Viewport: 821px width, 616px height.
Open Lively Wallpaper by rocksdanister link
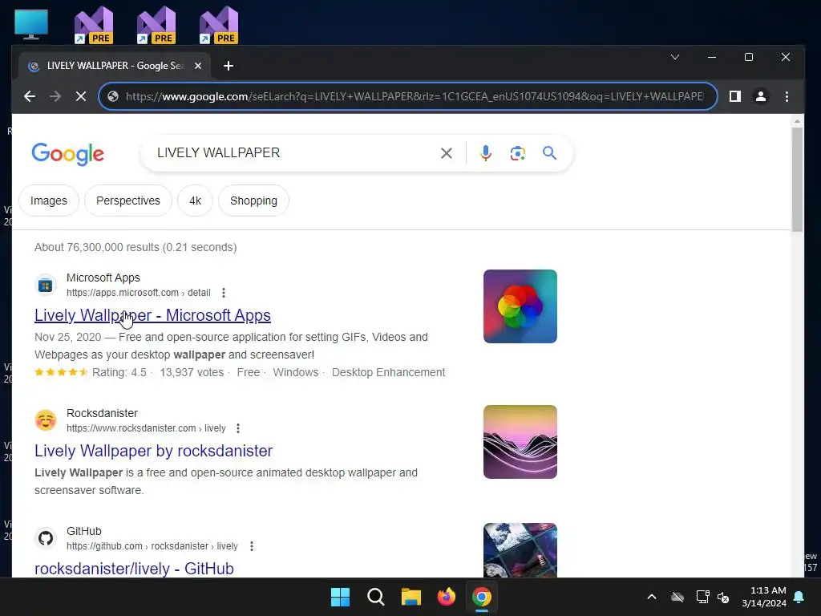coord(153,451)
